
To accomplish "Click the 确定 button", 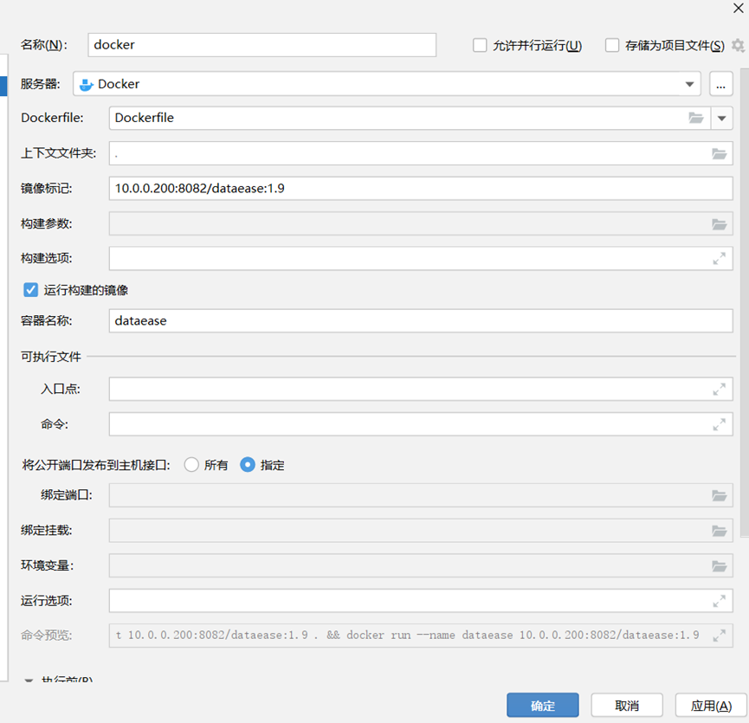I will point(543,705).
